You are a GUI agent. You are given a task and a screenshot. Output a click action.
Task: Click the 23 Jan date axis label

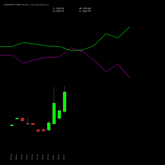pos(64,157)
